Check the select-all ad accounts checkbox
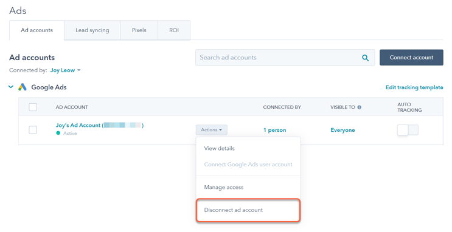This screenshot has width=452, height=232. click(x=33, y=107)
